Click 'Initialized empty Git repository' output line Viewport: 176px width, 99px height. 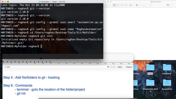[x=52, y=41]
